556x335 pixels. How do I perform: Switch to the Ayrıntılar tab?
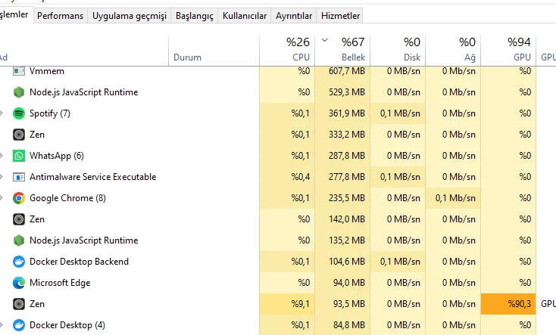coord(294,16)
